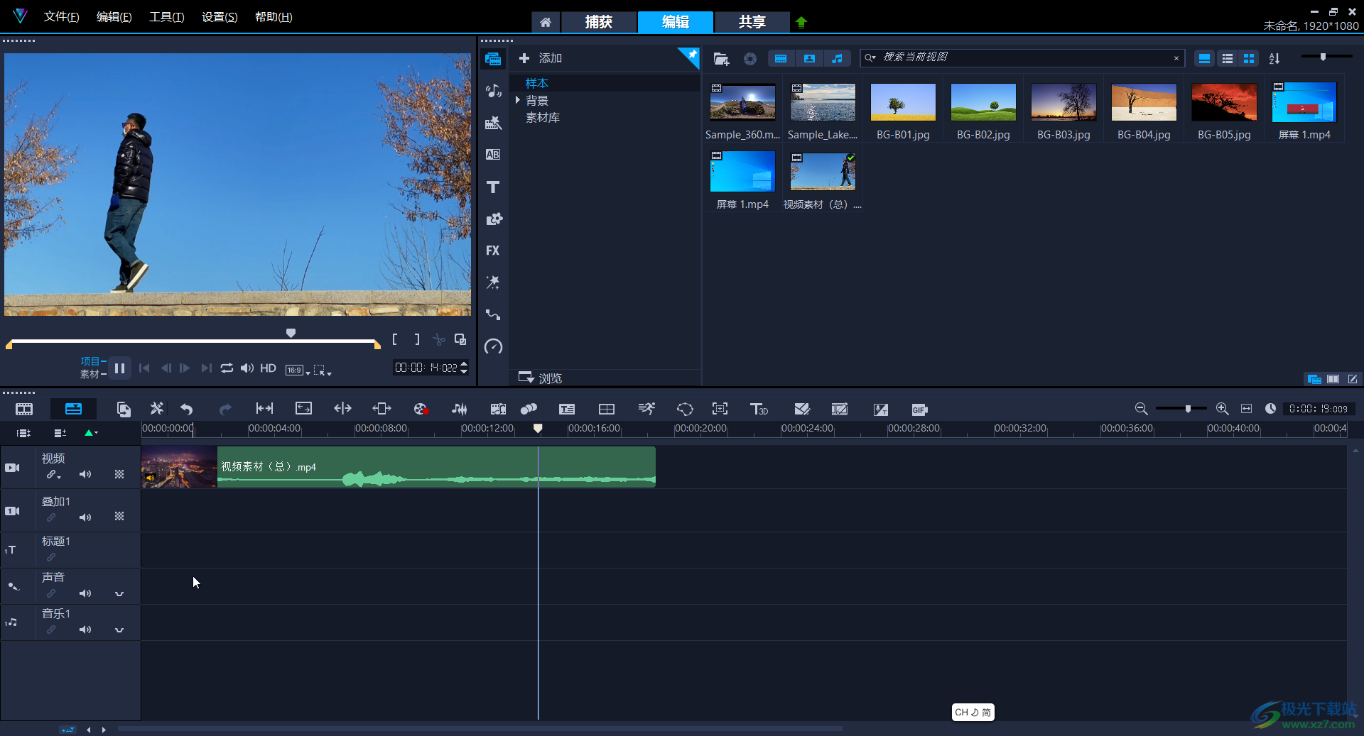Open the Track transparency magic wand panel
The image size is (1364, 736).
coord(493,282)
